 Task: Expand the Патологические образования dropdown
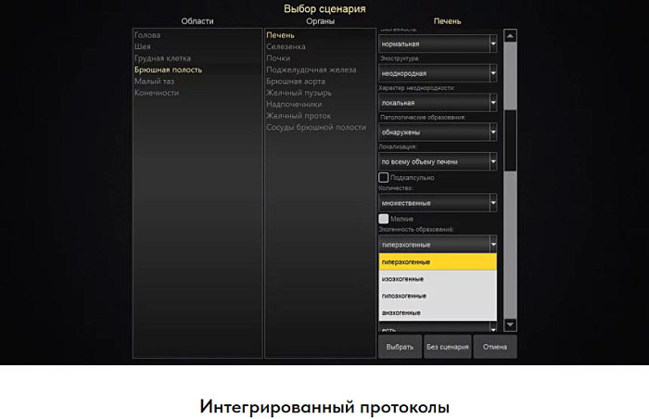438,132
